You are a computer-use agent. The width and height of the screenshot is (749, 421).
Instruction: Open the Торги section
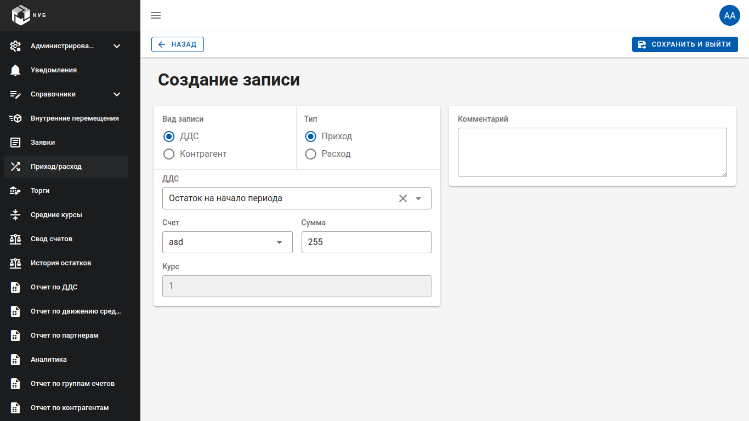pyautogui.click(x=66, y=191)
